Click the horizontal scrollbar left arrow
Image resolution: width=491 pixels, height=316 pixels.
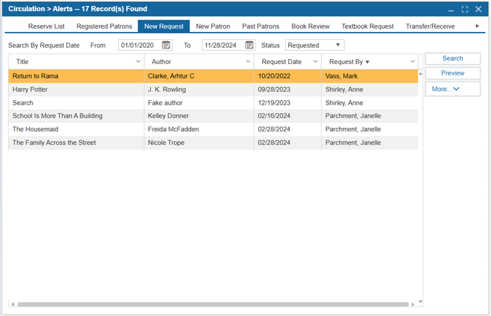[x=12, y=304]
